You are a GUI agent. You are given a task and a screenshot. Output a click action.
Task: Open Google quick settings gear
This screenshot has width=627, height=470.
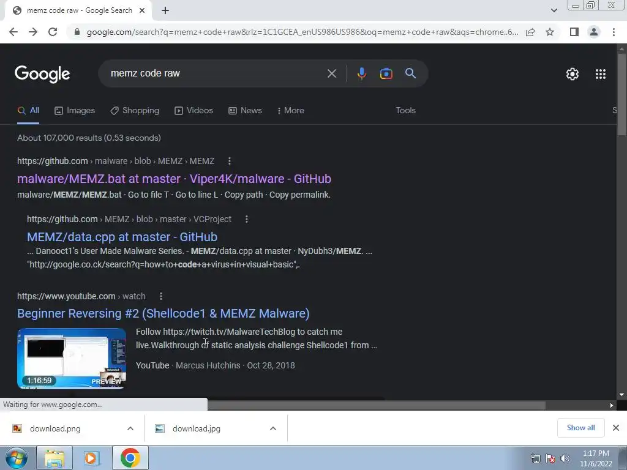click(573, 74)
